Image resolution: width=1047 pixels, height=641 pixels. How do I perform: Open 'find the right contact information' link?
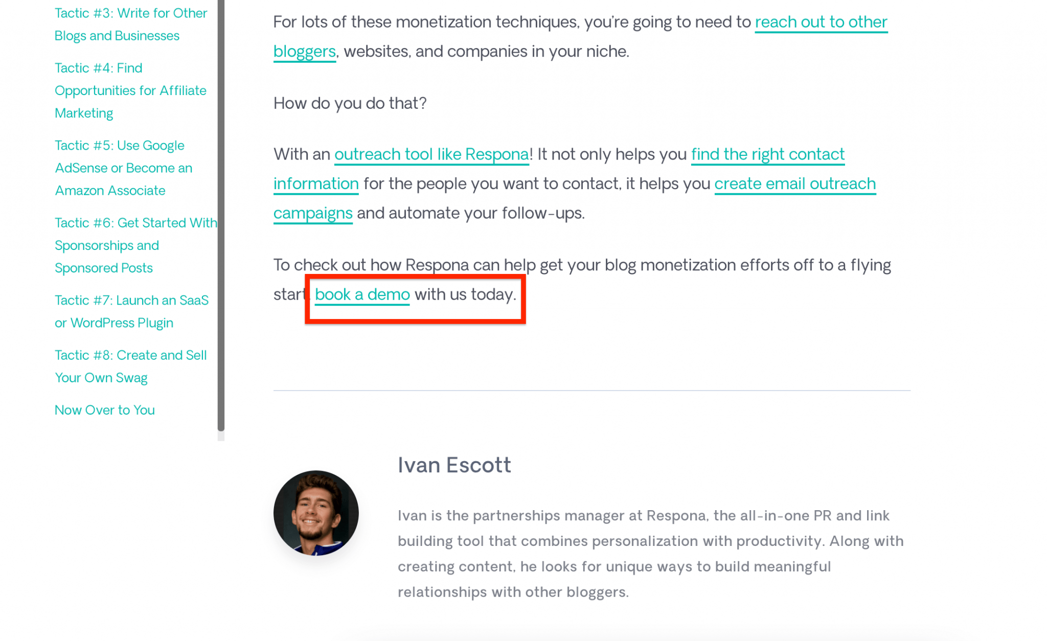[767, 154]
